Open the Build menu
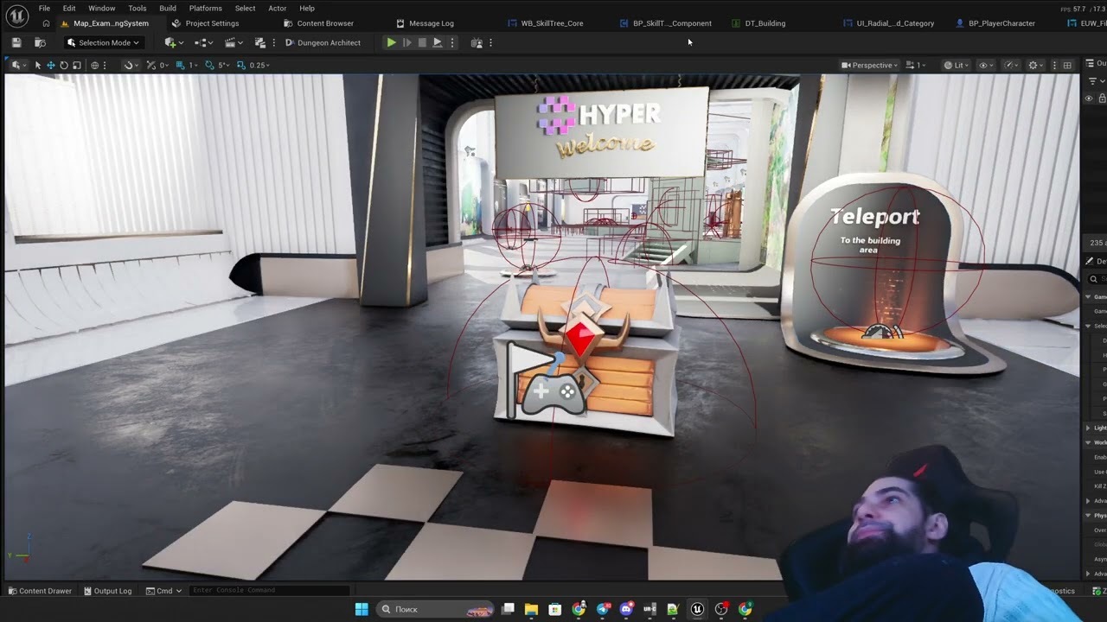Image resolution: width=1107 pixels, height=622 pixels. point(168,8)
